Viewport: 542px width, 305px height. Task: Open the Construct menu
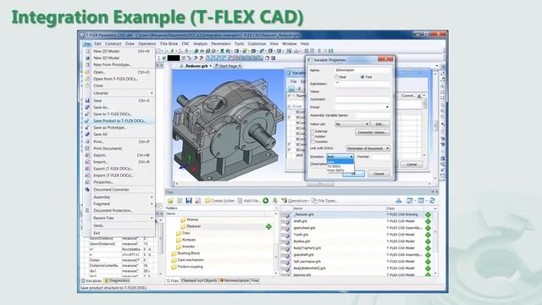(x=113, y=44)
